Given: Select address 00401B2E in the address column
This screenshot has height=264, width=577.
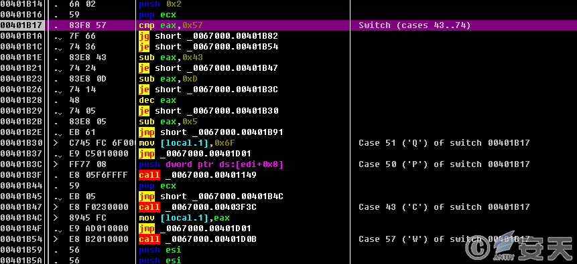Looking at the screenshot, I should pos(21,132).
